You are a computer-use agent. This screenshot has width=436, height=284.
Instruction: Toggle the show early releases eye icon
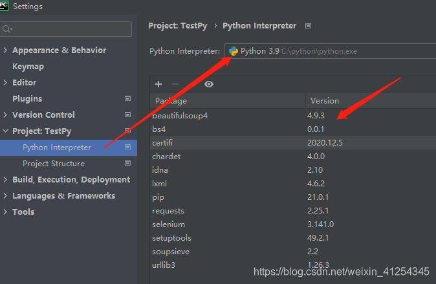click(x=209, y=84)
